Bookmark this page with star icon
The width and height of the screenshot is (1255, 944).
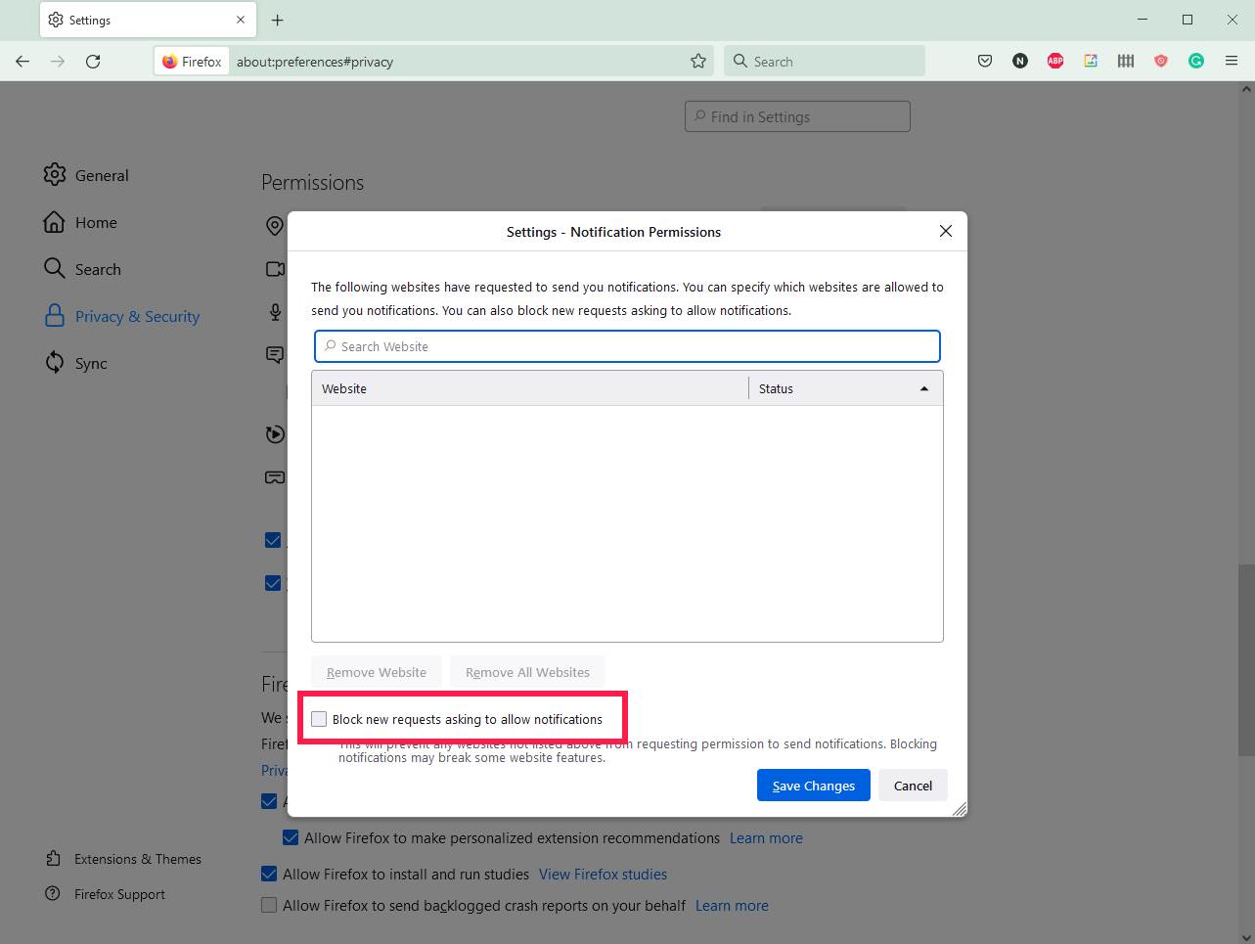(x=698, y=61)
